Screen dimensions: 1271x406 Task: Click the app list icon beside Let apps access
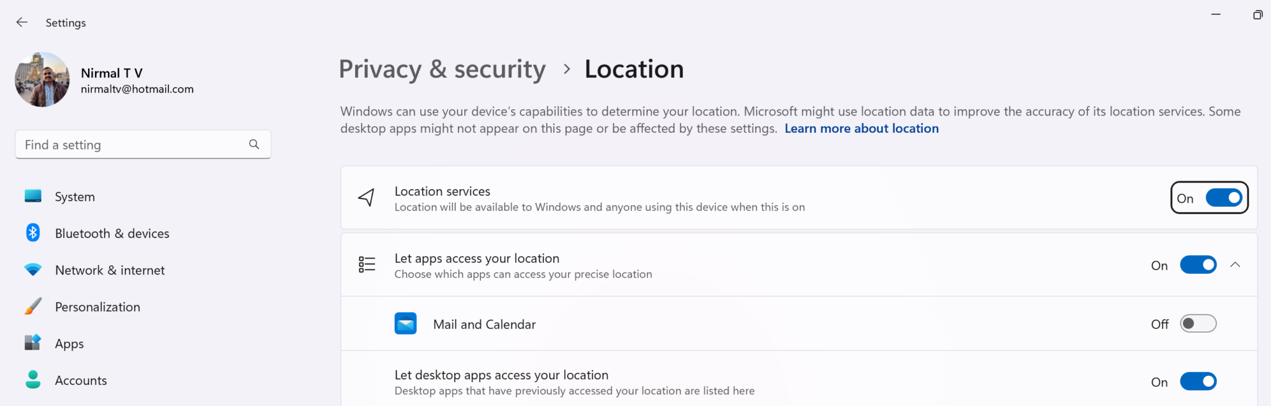tap(367, 264)
